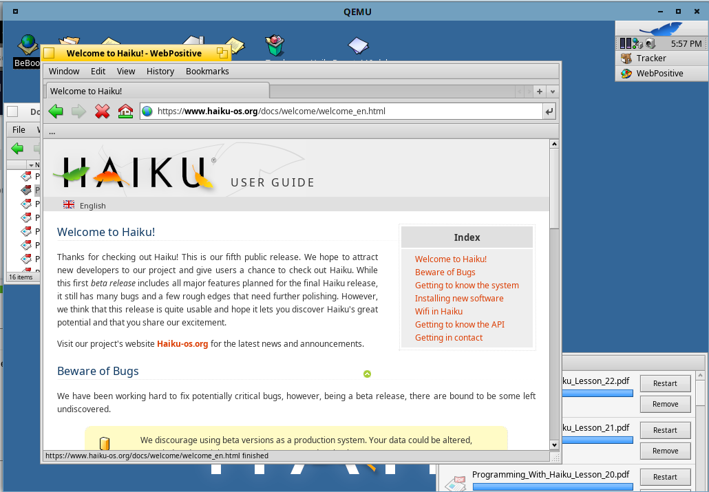Click the globe site icon in URL bar
This screenshot has height=492, width=709.
147,111
